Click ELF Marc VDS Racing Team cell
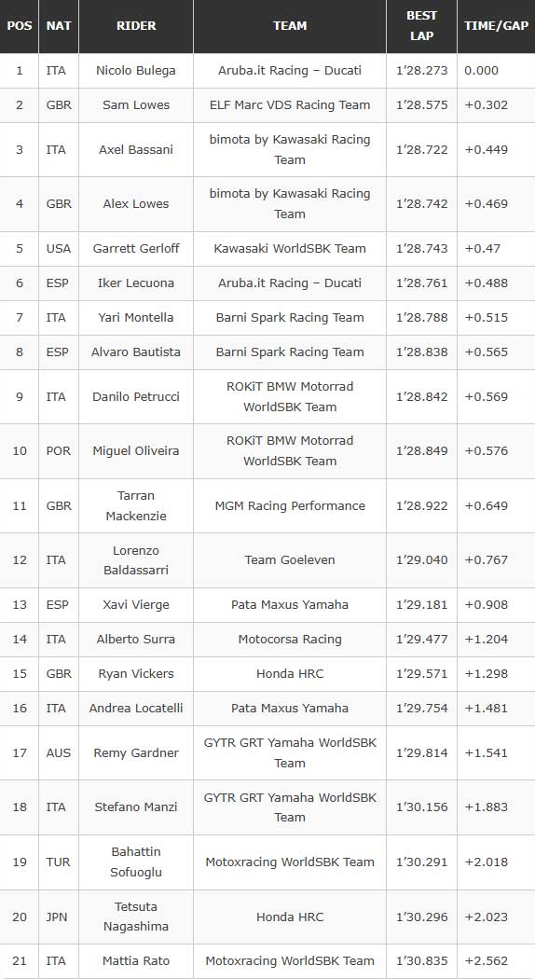This screenshot has height=979, width=535. [290, 104]
